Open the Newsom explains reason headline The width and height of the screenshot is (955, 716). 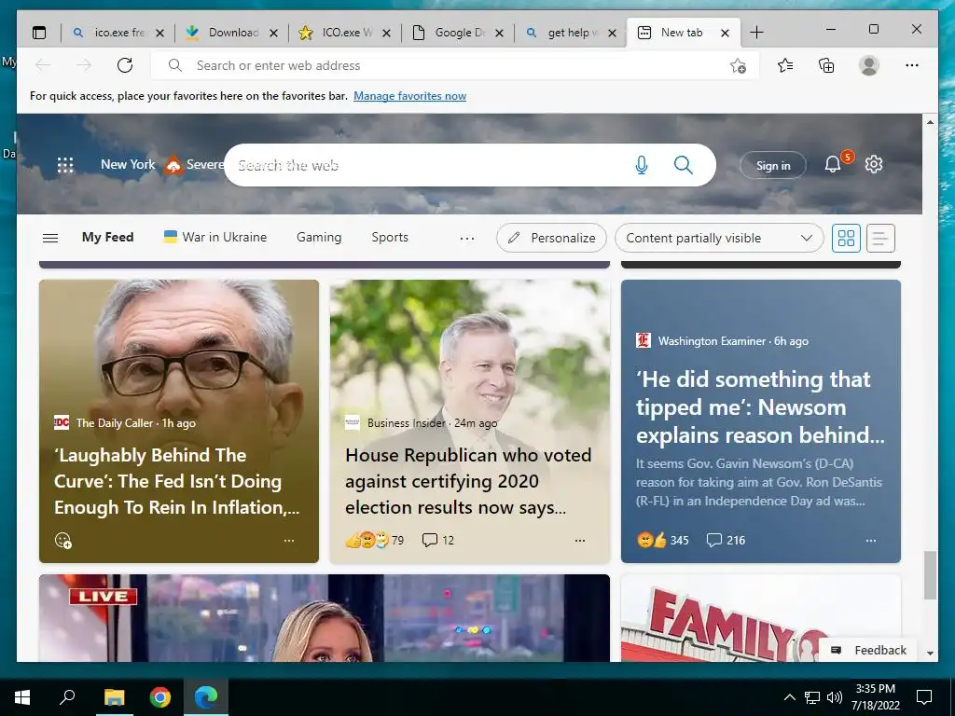pyautogui.click(x=760, y=407)
